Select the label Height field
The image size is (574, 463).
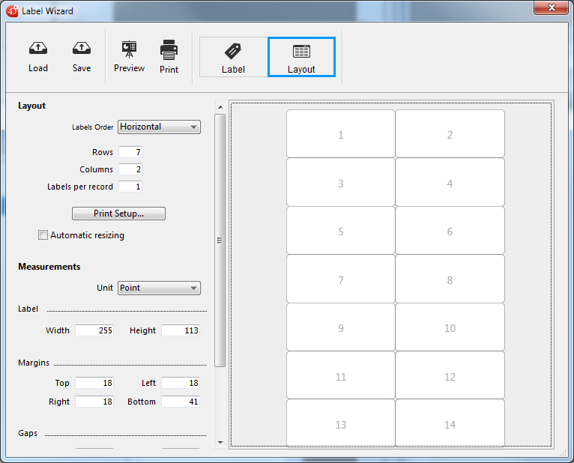pyautogui.click(x=181, y=330)
